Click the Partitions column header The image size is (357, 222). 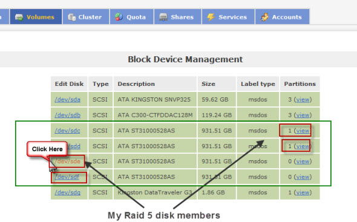[x=300, y=84]
